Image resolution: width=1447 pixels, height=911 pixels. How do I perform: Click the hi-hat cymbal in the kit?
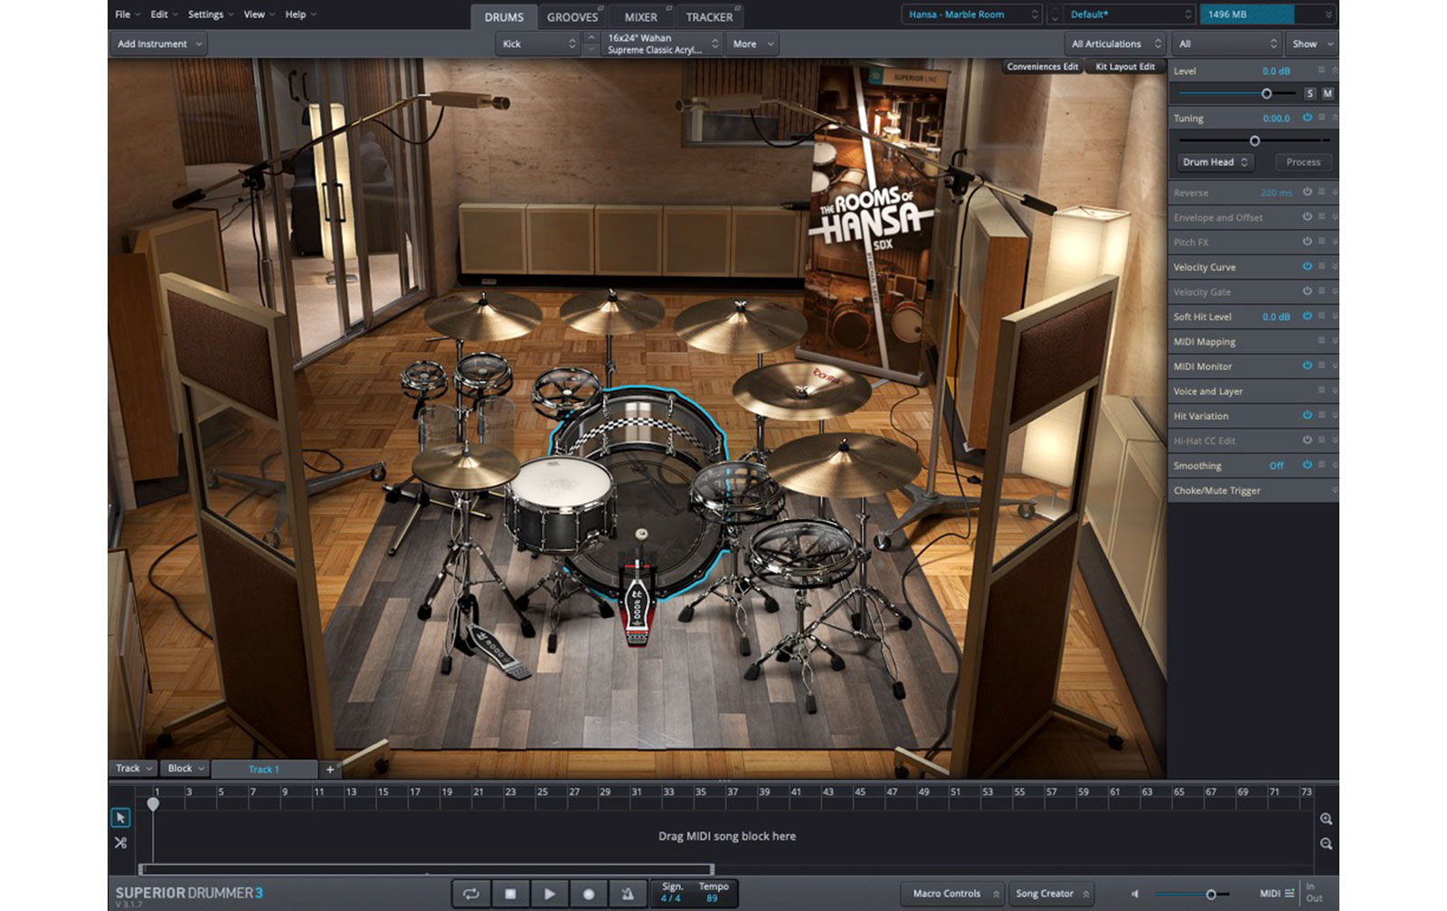coord(465,466)
